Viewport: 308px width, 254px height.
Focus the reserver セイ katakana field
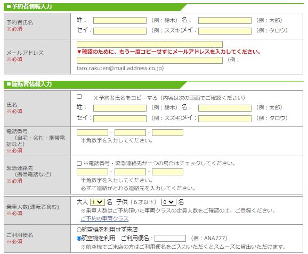[x=120, y=31]
